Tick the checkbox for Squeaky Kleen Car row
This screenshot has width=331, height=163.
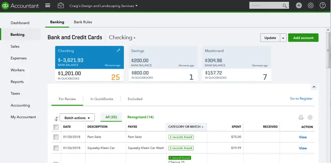tap(56, 148)
